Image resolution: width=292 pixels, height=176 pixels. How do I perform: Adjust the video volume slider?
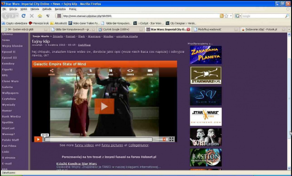(x=159, y=139)
